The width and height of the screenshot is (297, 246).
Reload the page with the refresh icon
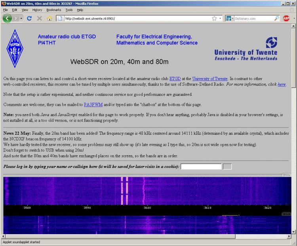pos(29,18)
